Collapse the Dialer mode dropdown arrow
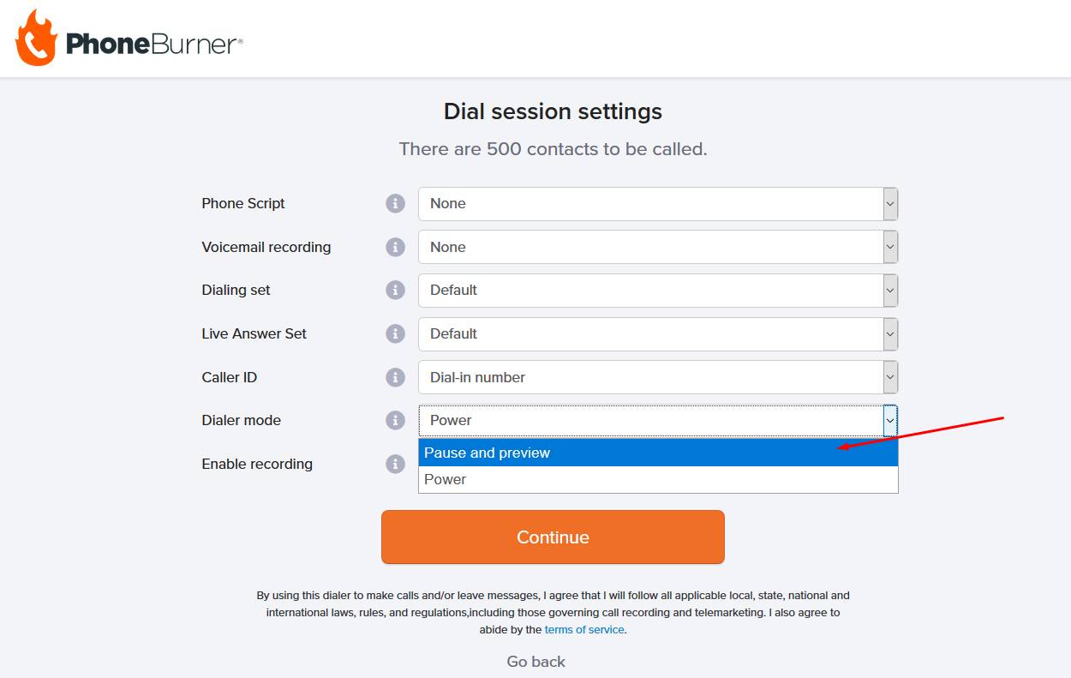This screenshot has height=678, width=1071. click(x=890, y=421)
